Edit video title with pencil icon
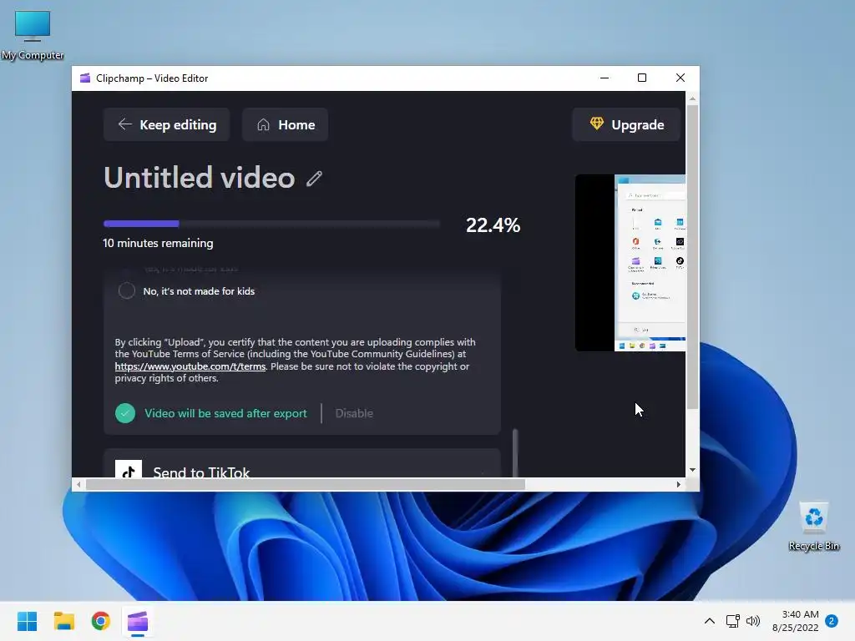855x641 pixels. pyautogui.click(x=314, y=179)
